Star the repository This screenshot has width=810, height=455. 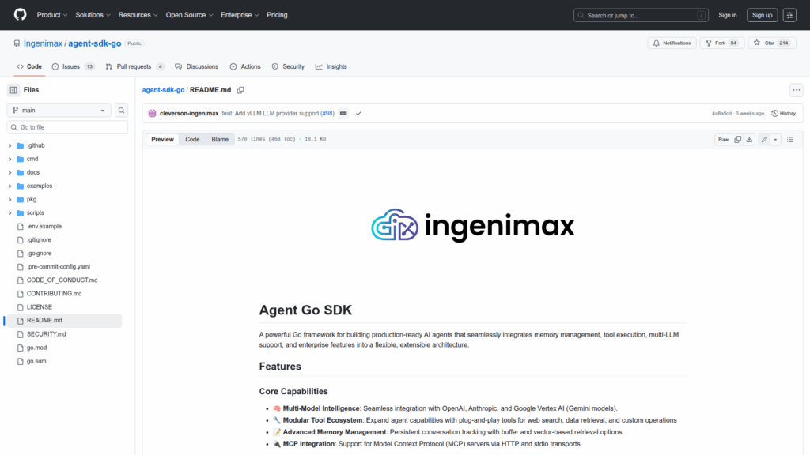pos(772,43)
